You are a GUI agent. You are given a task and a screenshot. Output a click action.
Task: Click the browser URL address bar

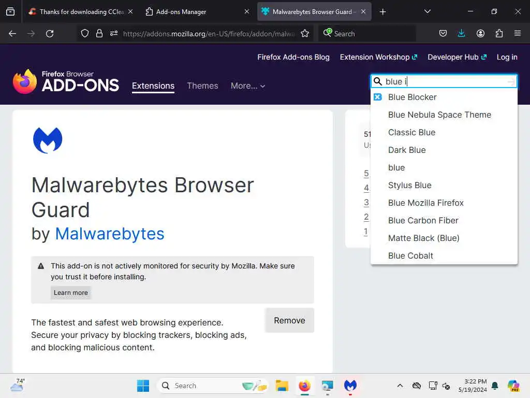tap(209, 34)
